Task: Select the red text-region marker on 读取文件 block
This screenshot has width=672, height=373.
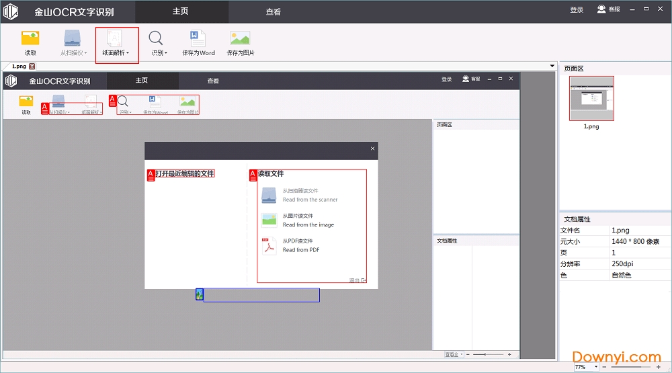Action: 253,175
